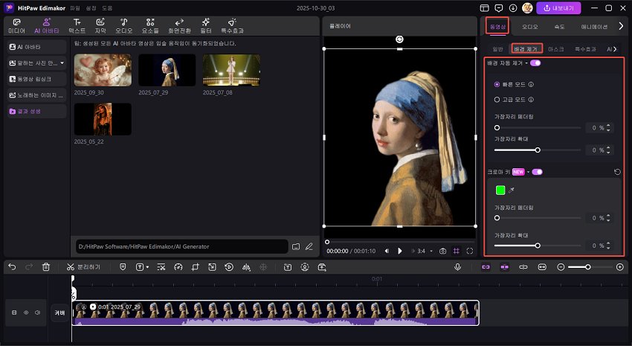Click the microphone voice-over record icon
The width and height of the screenshot is (632, 346).
[458, 266]
